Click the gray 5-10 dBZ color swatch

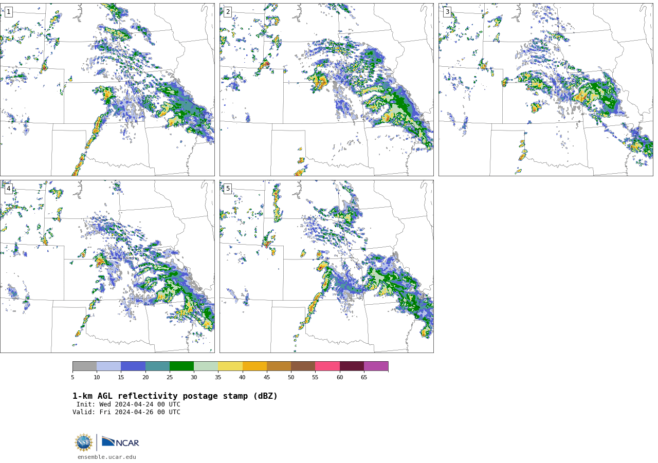[x=84, y=366]
